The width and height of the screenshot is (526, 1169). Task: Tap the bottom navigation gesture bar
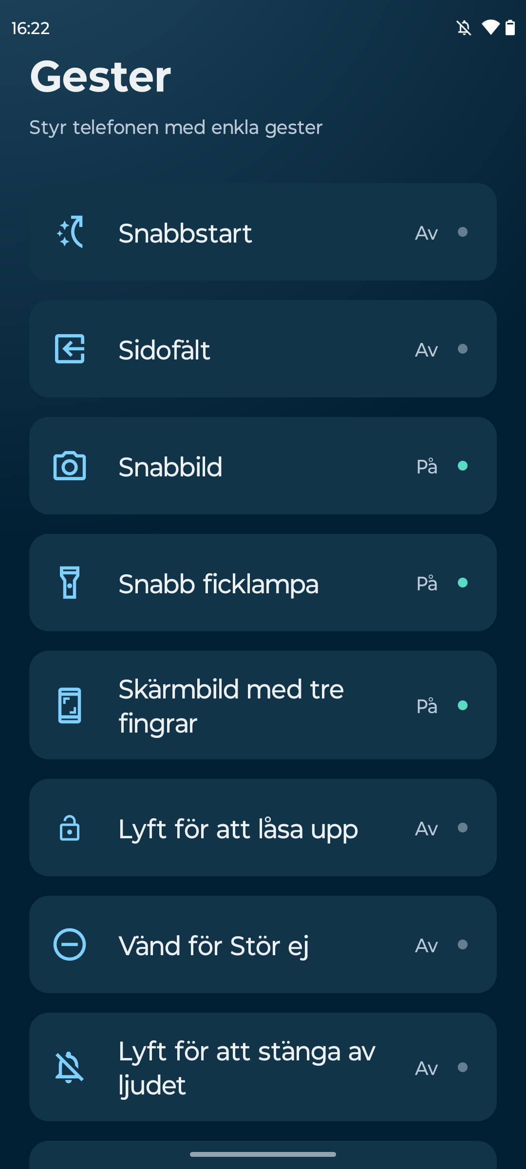pyautogui.click(x=263, y=1154)
